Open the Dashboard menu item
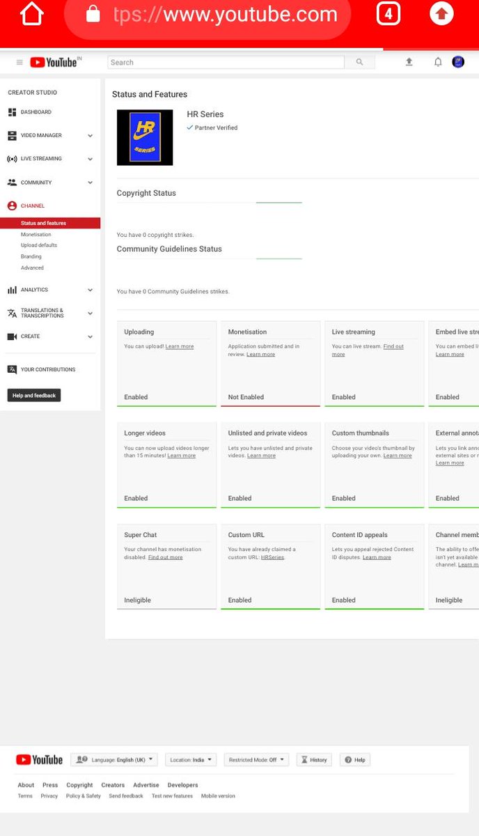The height and width of the screenshot is (836, 479). 36,112
